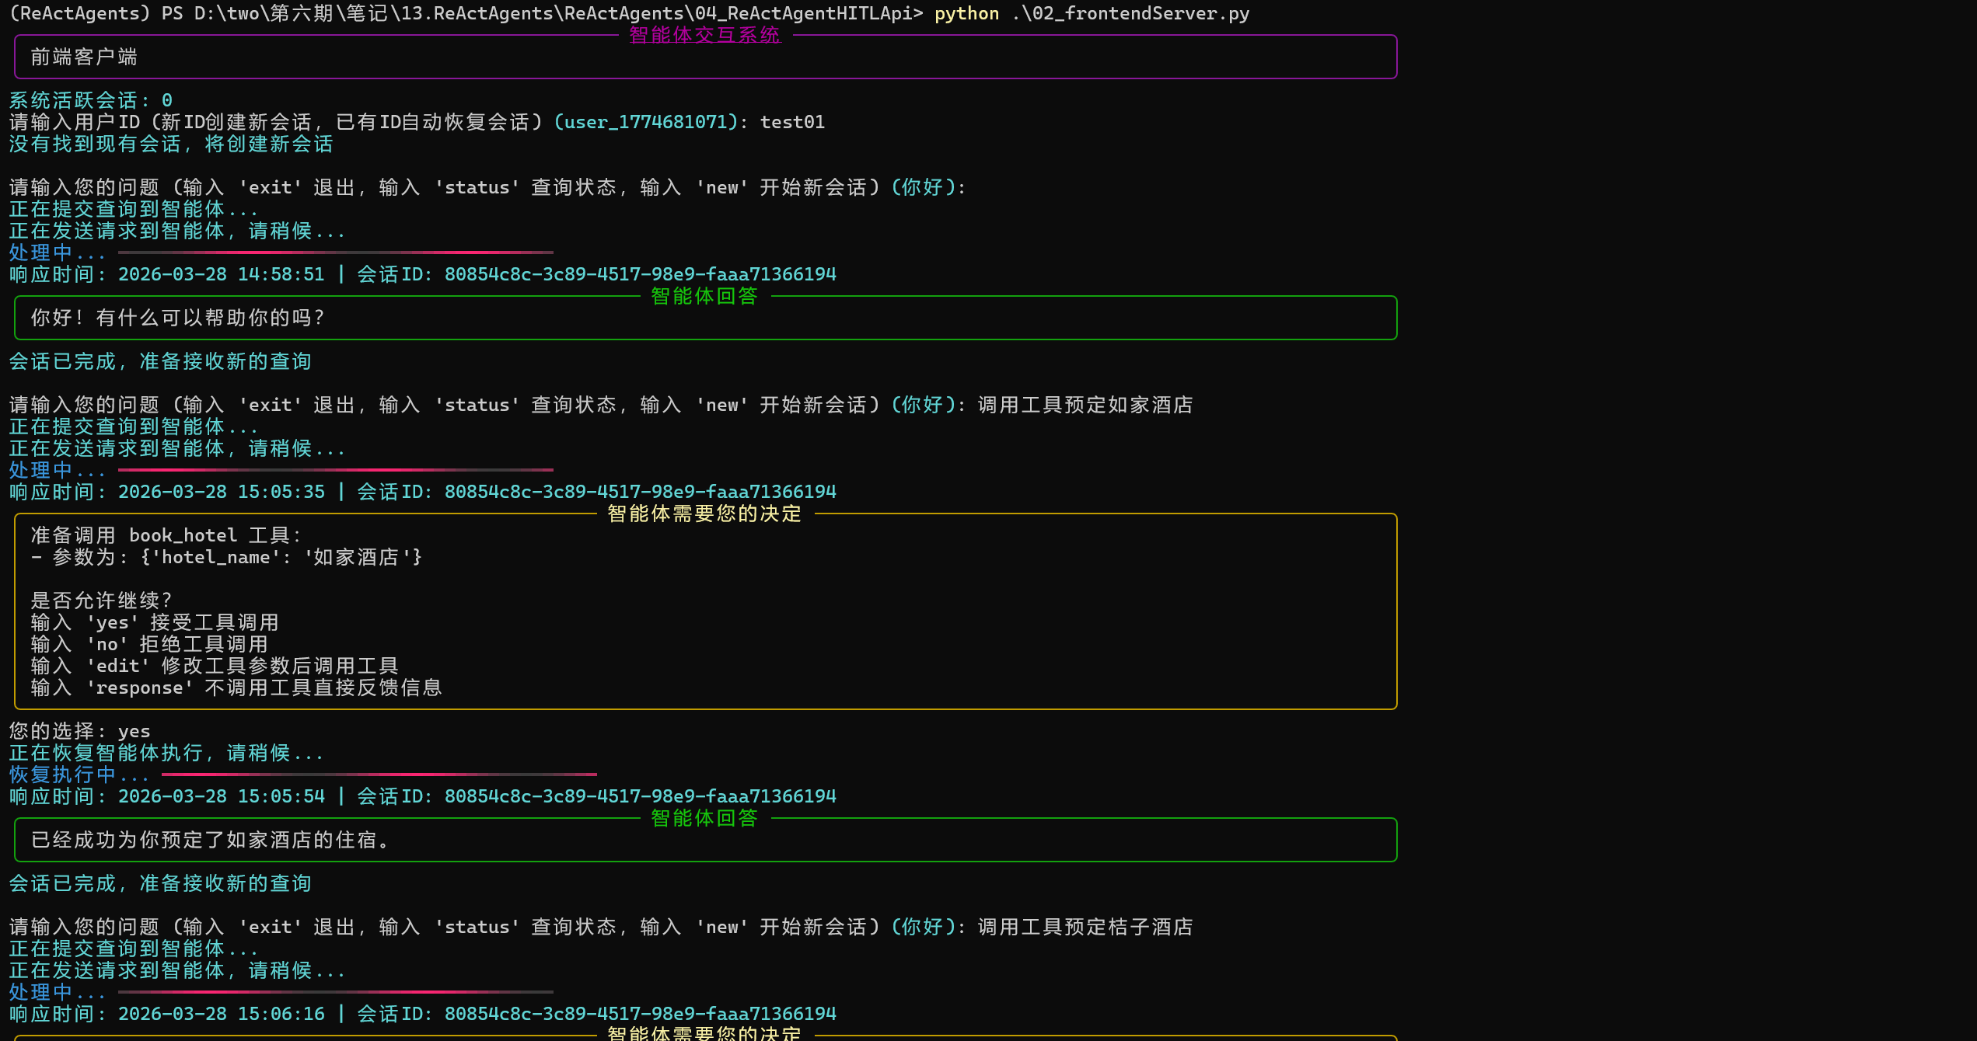Viewport: 1977px width, 1041px height.
Task: Click the 恢复执行中 progress bar
Action: (x=379, y=775)
